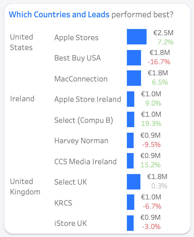Click the Best Buy USA label
Viewport: 194px width, 237px height.
78,58
